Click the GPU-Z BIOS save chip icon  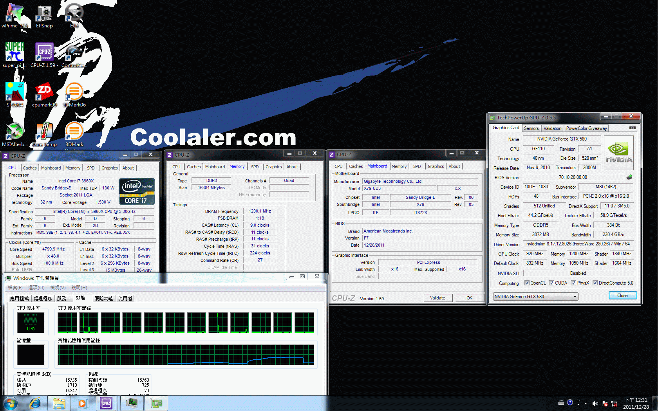629,177
